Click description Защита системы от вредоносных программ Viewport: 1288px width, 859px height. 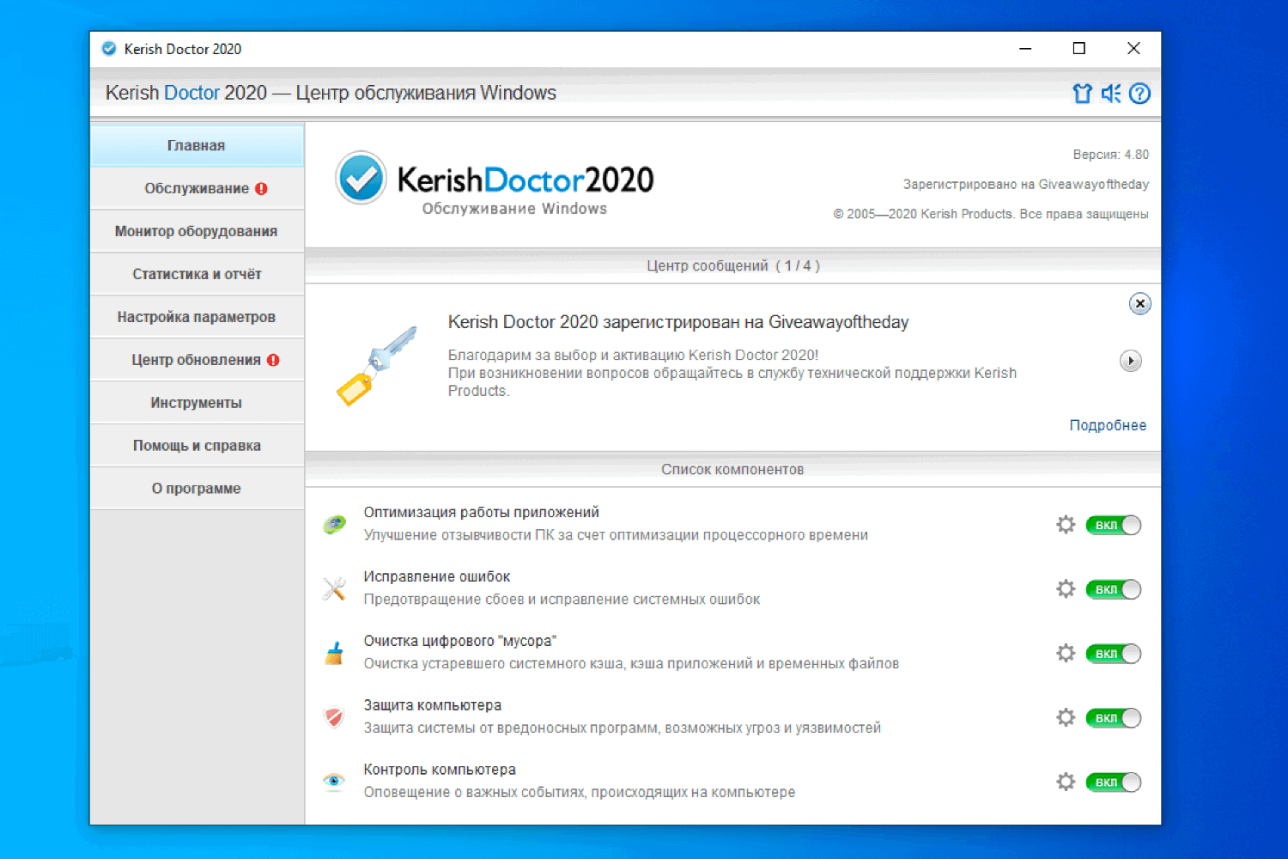click(623, 728)
